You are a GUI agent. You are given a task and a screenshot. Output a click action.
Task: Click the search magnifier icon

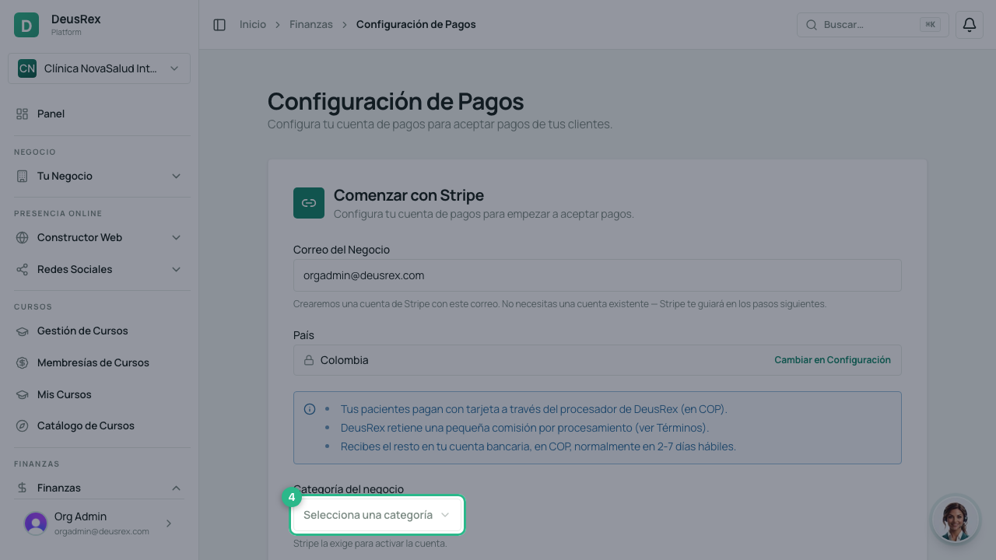[812, 25]
